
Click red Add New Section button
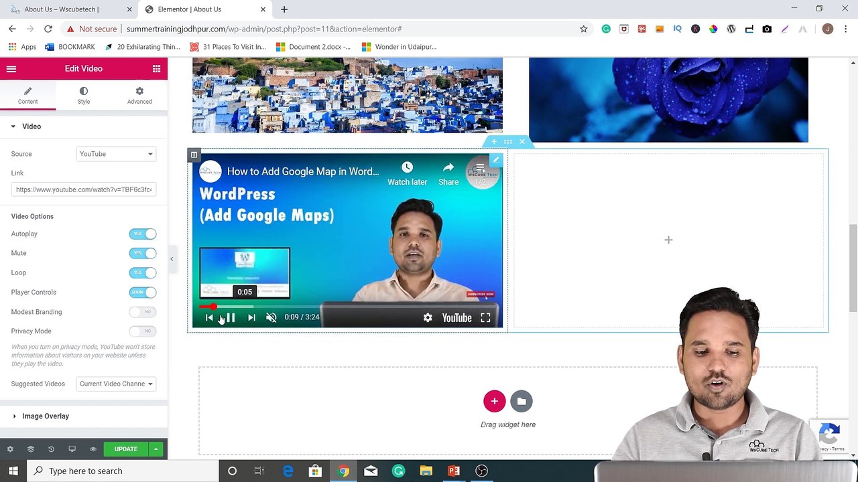coord(494,401)
